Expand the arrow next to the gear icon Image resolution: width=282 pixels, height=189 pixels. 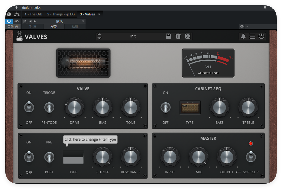[x=247, y=26]
